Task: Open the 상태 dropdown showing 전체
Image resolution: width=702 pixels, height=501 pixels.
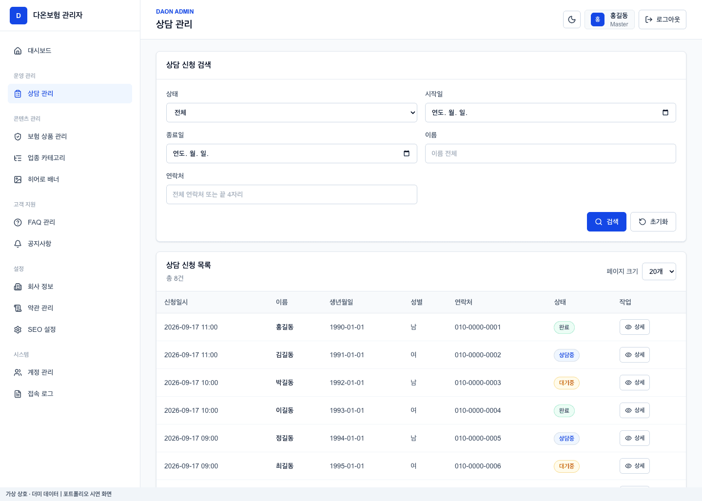Action: (292, 113)
